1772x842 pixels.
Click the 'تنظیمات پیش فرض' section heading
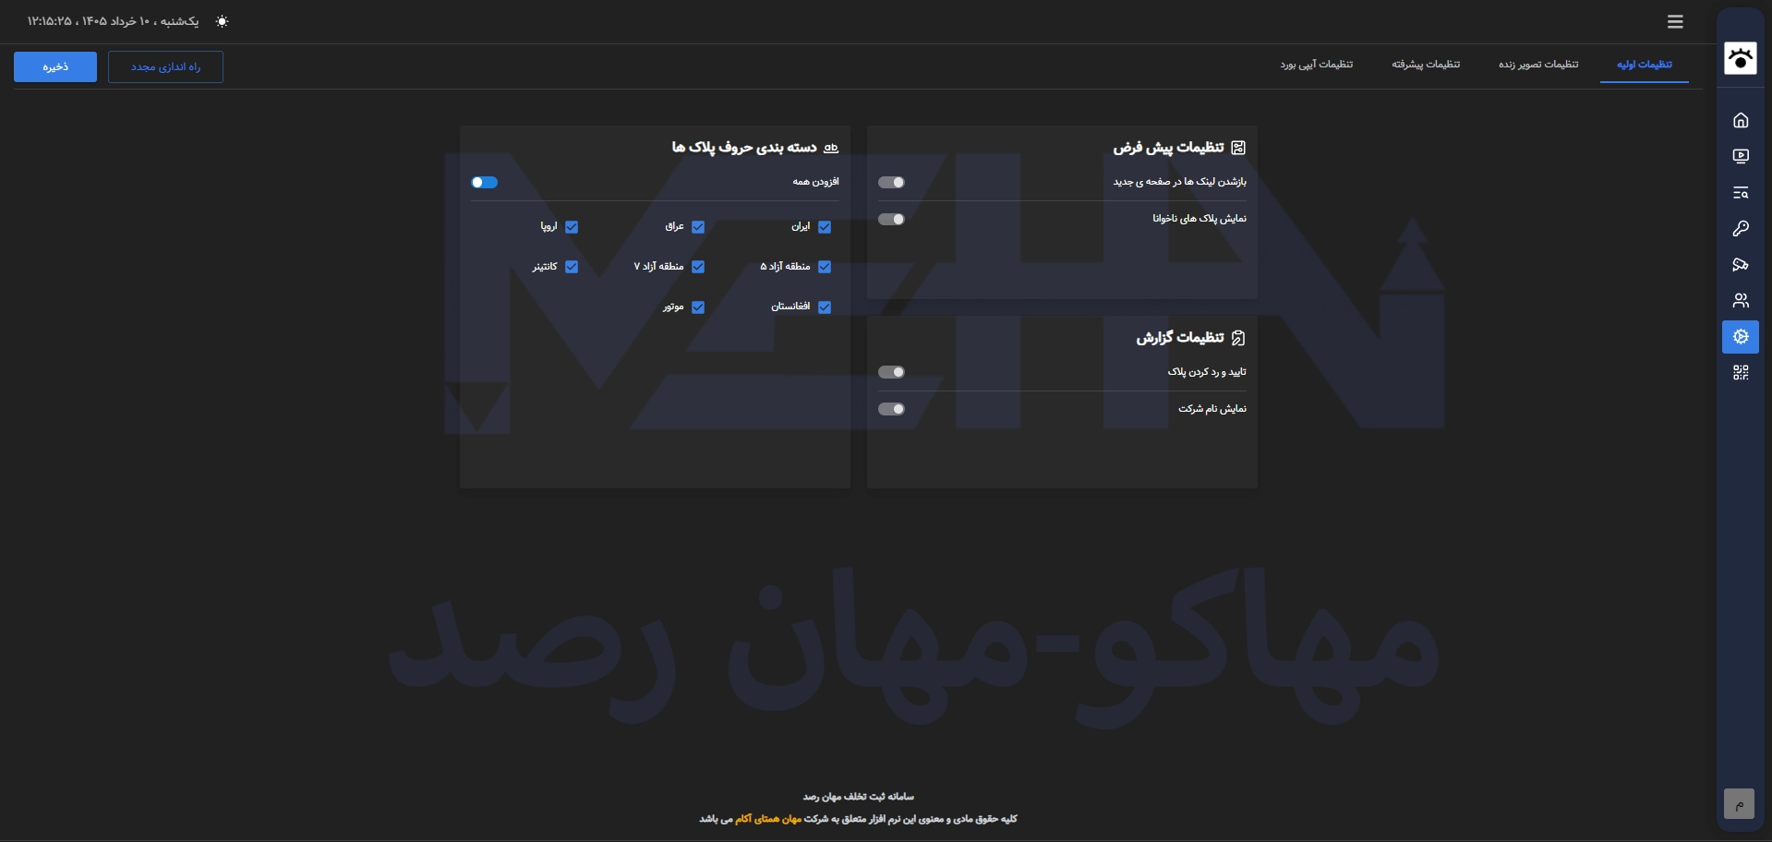pos(1168,148)
